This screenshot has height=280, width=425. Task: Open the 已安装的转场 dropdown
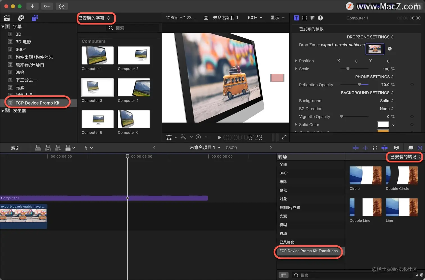point(405,157)
